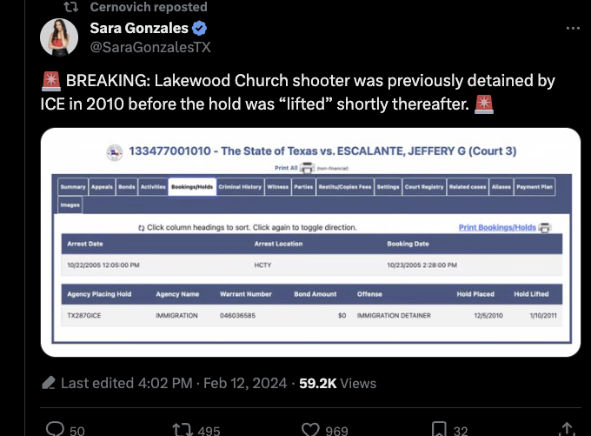Sort by the Bond Amount column heading
This screenshot has width=591, height=436.
315,294
